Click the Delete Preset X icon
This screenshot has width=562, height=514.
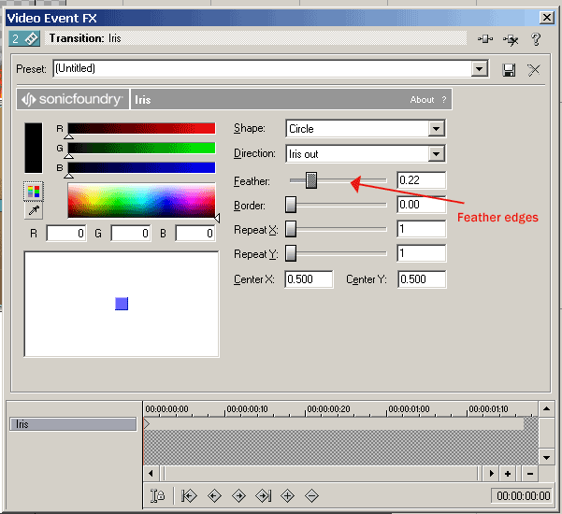tap(534, 69)
